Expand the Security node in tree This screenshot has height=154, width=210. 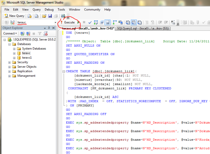[x=10, y=62]
